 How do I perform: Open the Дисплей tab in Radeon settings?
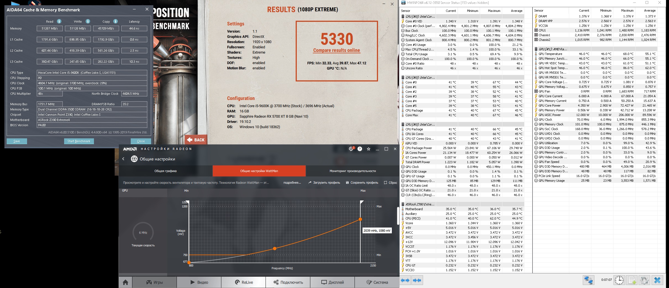tap(332, 282)
